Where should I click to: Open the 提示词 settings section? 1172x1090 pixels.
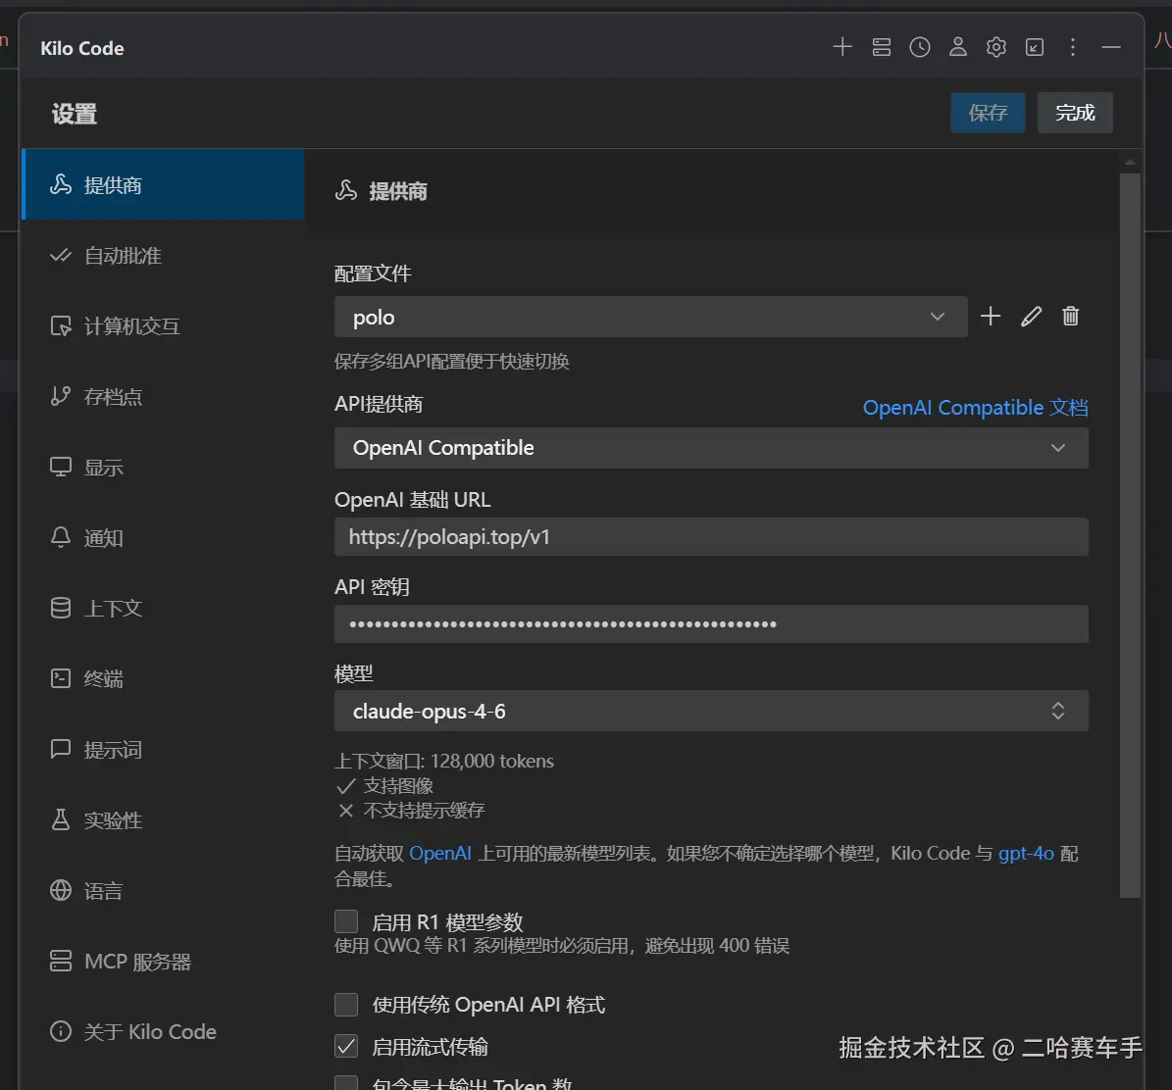163,749
